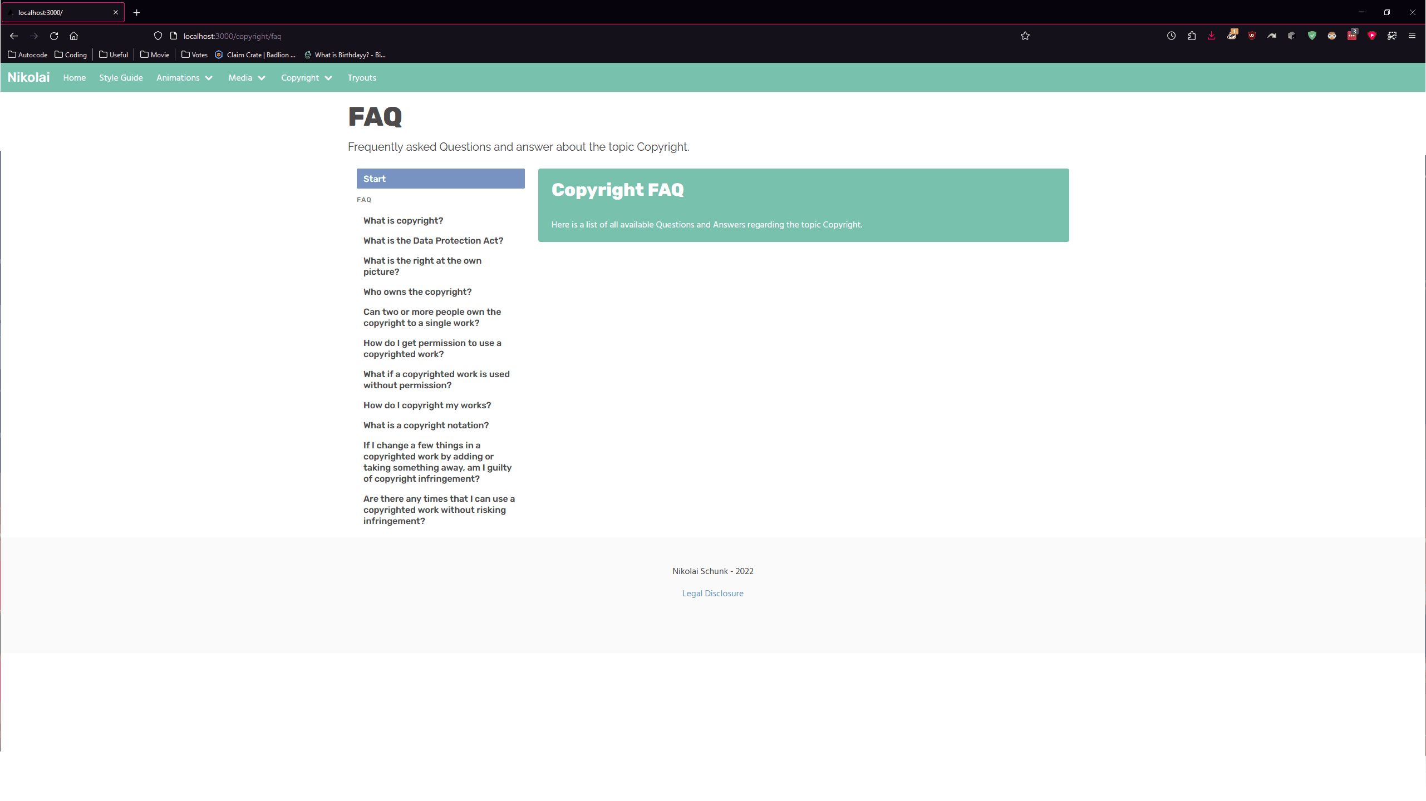Toggle visibility of FAQ list items
The image size is (1426, 801).
[365, 200]
